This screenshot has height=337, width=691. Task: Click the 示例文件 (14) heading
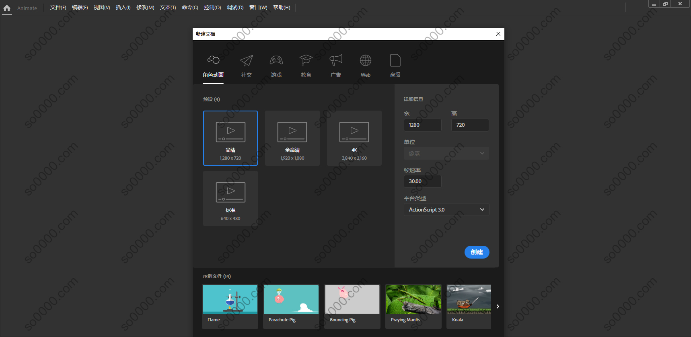tap(216, 276)
